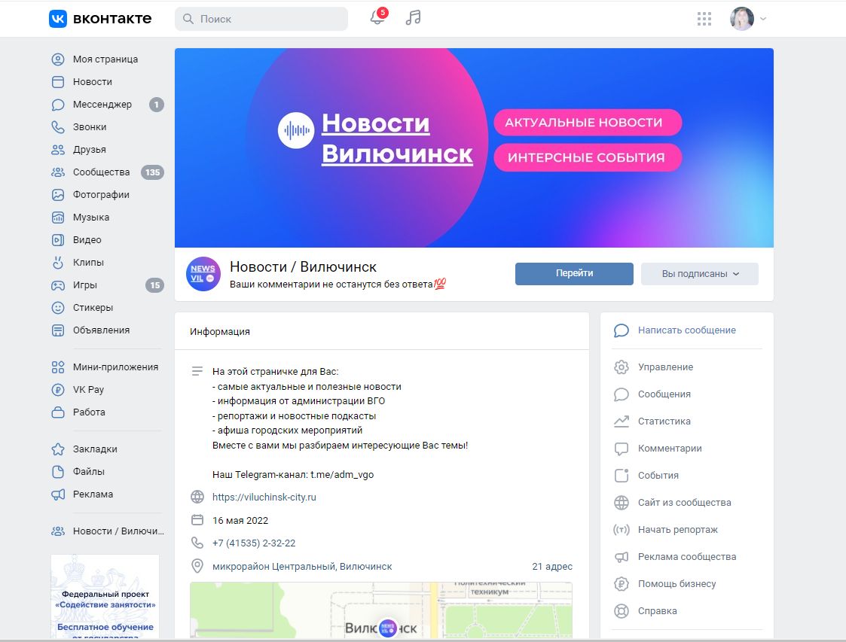Click address микрорайон Центральный, Вилючинск

(x=302, y=567)
